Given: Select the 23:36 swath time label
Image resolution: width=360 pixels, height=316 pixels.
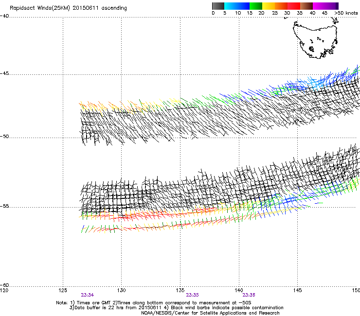Looking at the screenshot, I should coord(249,295).
